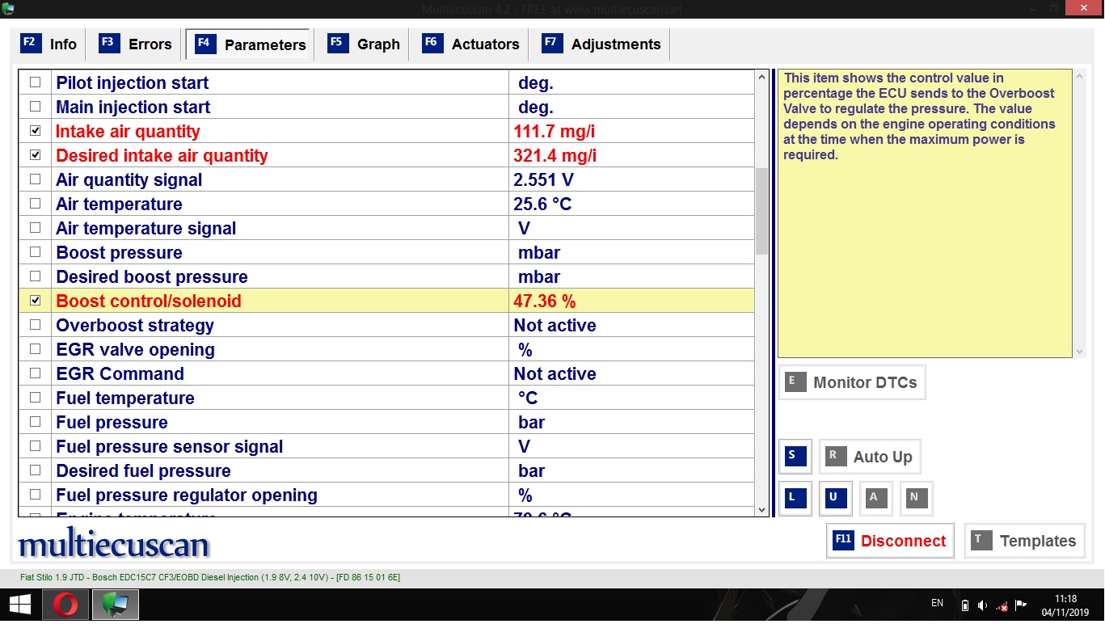
Task: Open the Graph tab
Action: (365, 44)
